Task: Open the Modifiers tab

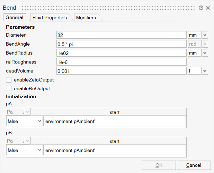Action: coord(86,18)
